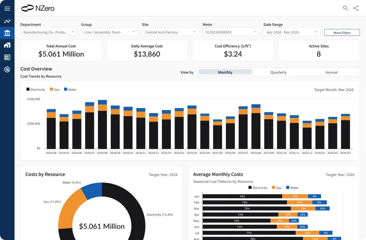This screenshot has height=240, width=366.
Task: Click the blue Water legend swatch in Cost Trends
Action: click(x=66, y=90)
